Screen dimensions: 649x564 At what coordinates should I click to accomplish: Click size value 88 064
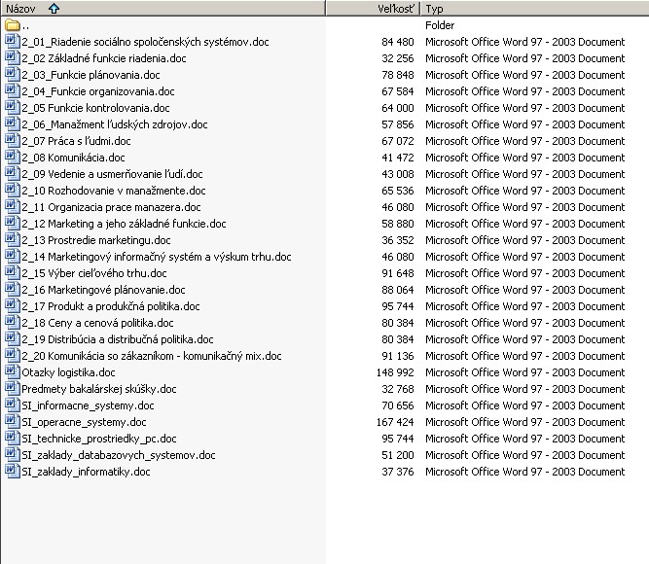coord(398,290)
